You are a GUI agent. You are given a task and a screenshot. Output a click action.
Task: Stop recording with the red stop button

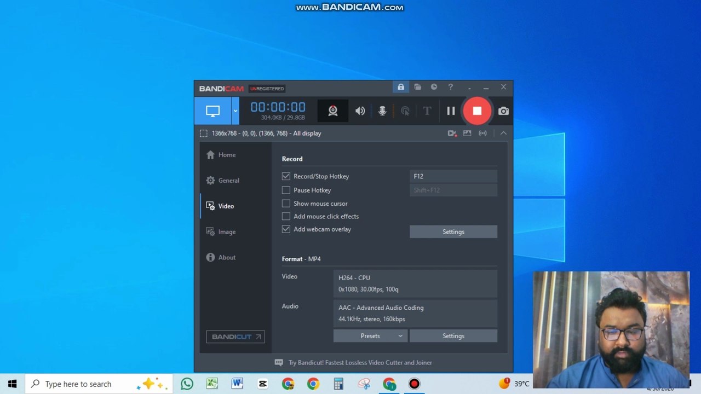(x=477, y=111)
